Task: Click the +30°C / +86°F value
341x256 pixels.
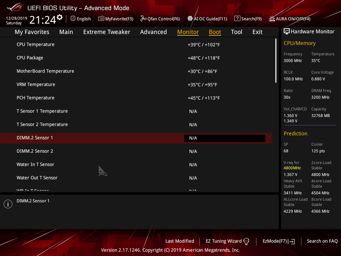Action: pyautogui.click(x=202, y=71)
